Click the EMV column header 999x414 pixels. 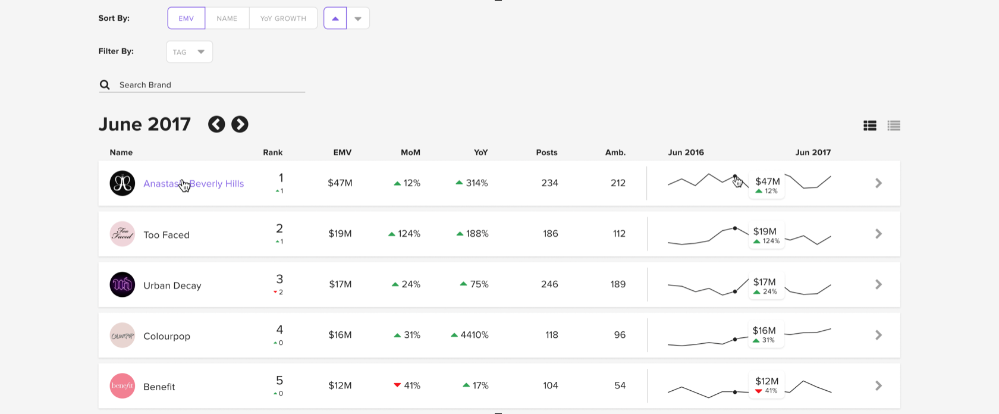pyautogui.click(x=343, y=153)
